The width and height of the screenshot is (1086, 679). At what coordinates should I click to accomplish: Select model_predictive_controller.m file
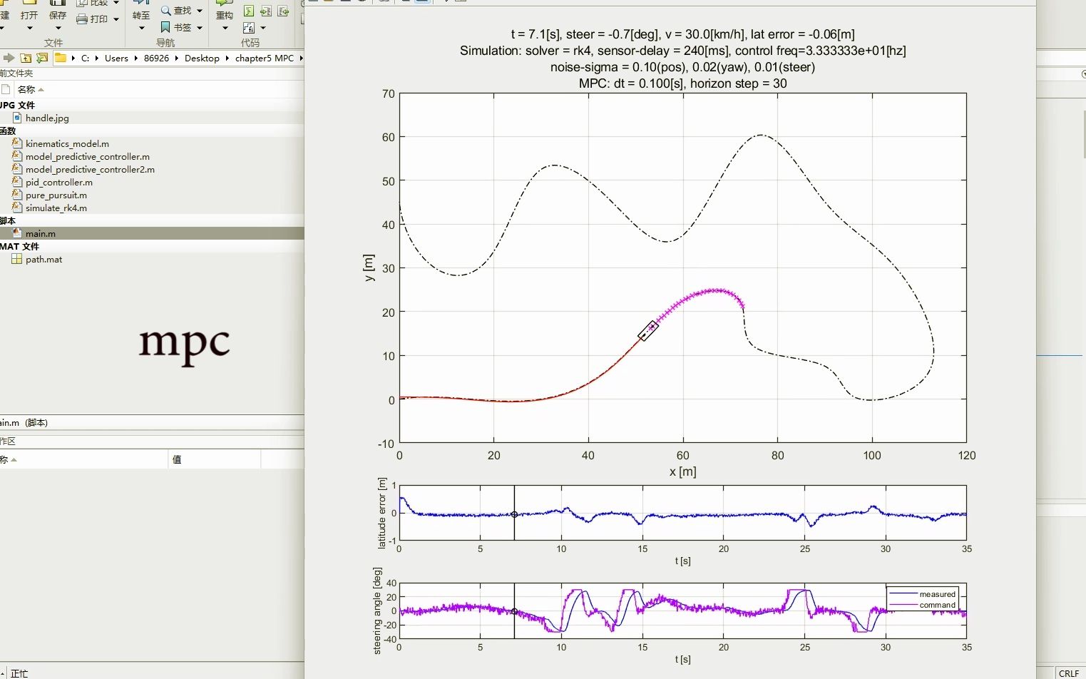click(88, 156)
